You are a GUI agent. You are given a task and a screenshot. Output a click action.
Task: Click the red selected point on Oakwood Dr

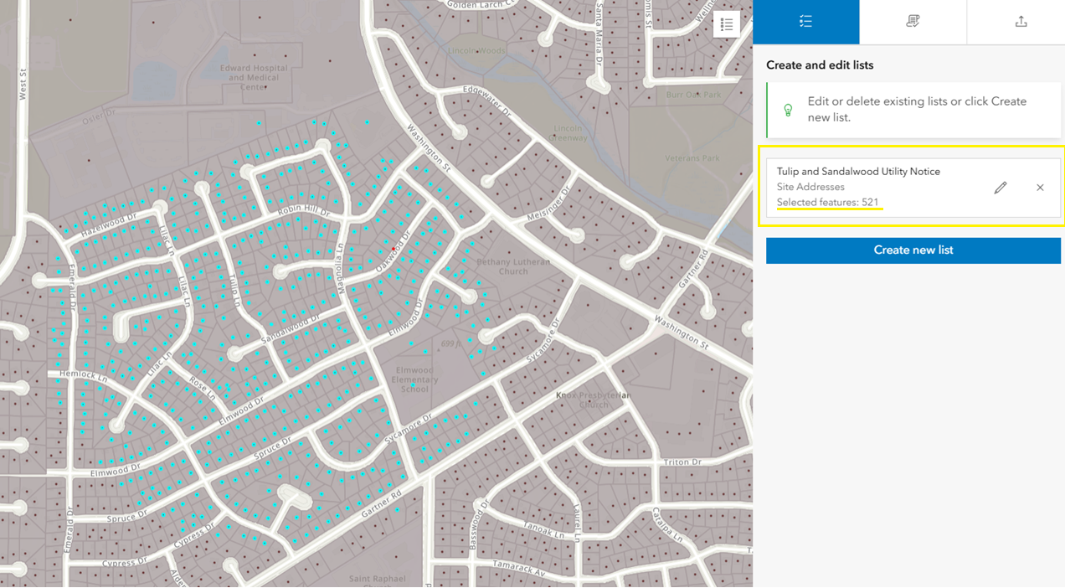(394, 249)
